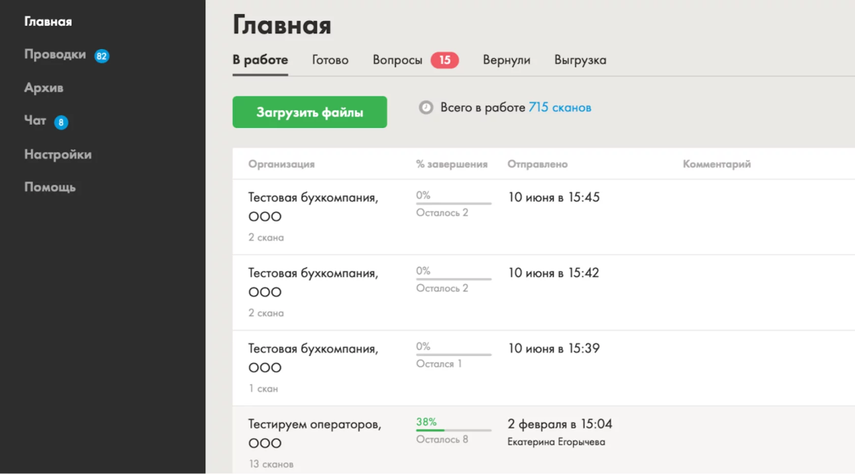This screenshot has height=474, width=855.
Task: Switch to the Выгрузка tab
Action: (580, 60)
